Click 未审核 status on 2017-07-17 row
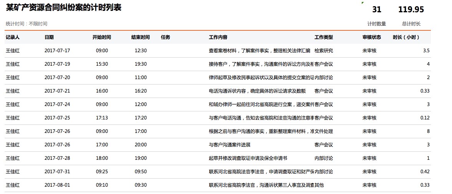This screenshot has height=194, width=452. point(369,51)
